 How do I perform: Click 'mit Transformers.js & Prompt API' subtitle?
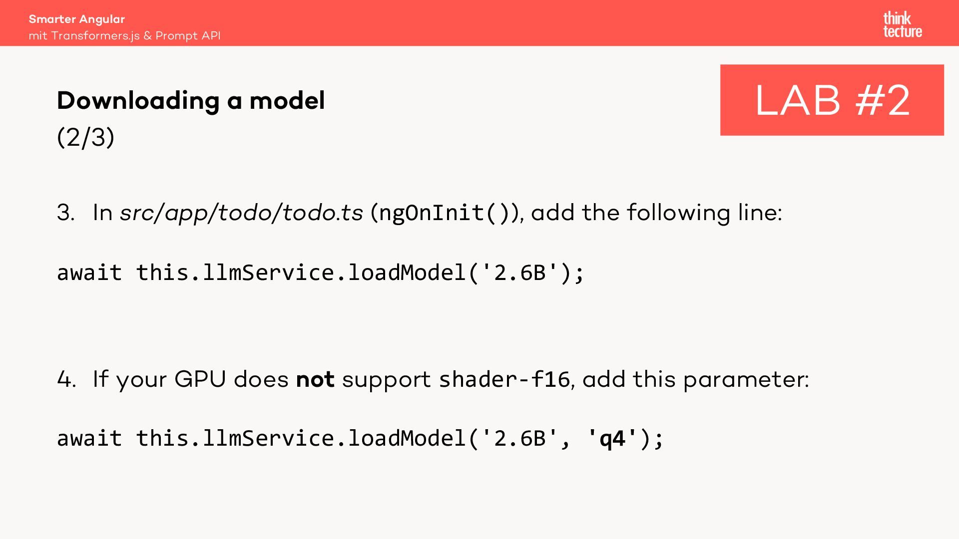(124, 36)
